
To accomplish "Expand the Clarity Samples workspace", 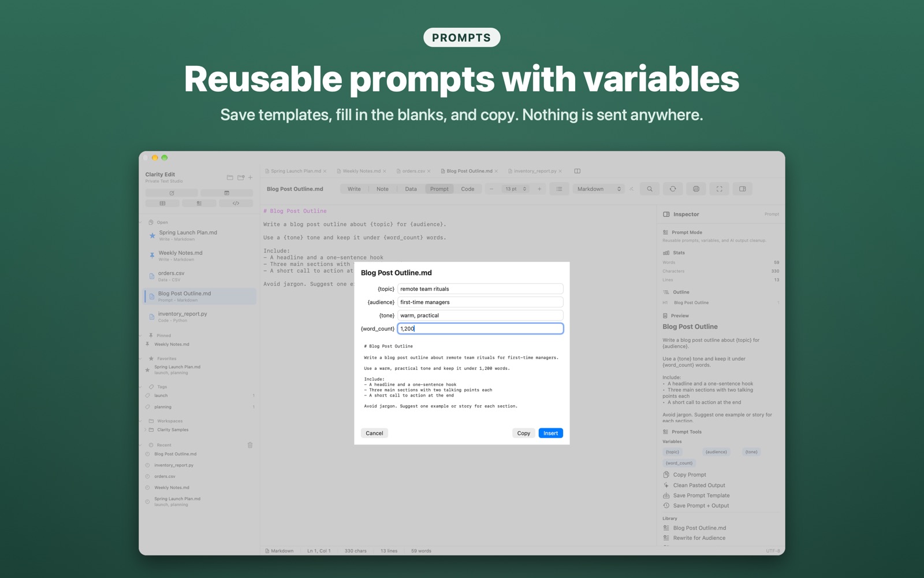I will (145, 430).
